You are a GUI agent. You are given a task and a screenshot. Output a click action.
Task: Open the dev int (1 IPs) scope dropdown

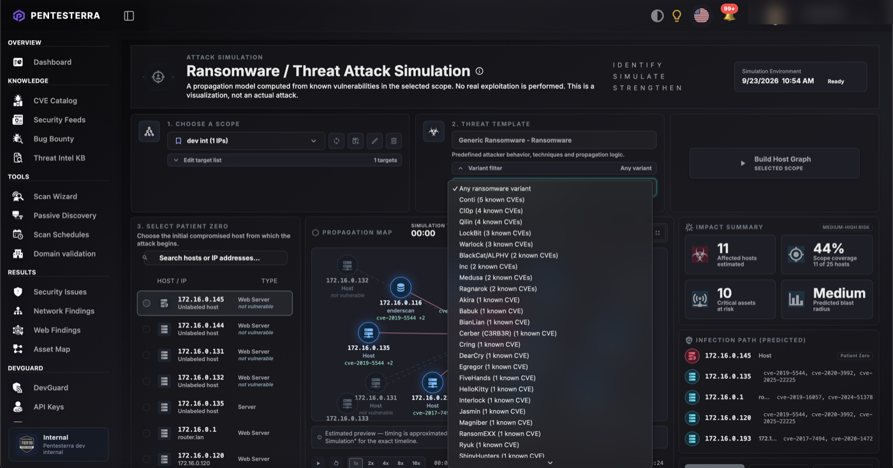point(246,141)
